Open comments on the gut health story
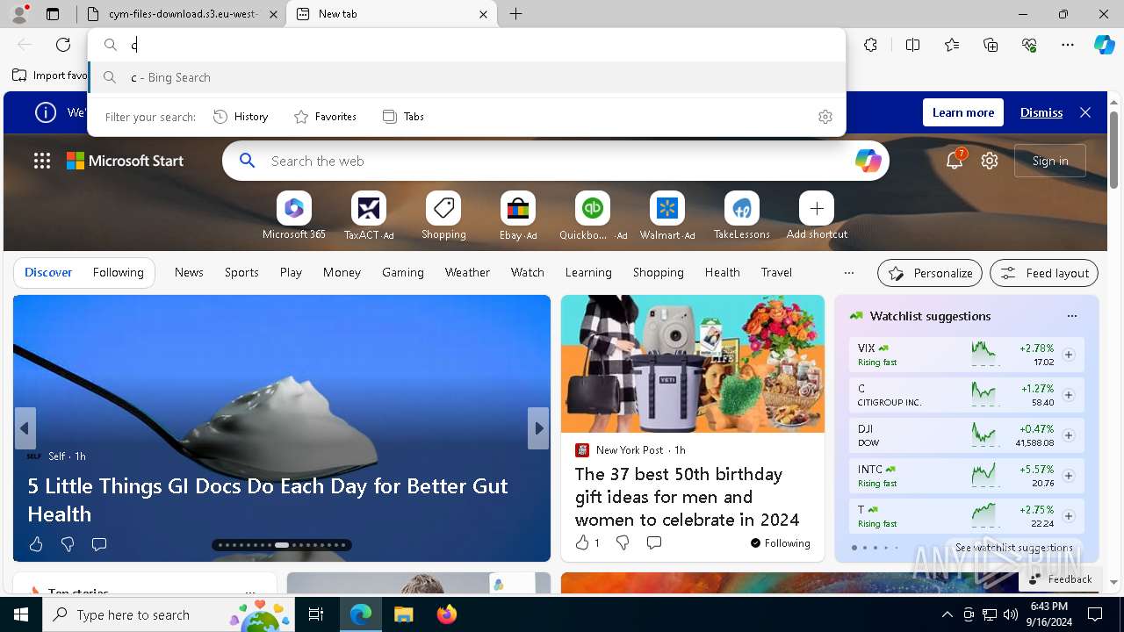Viewport: 1124px width, 632px height. [x=99, y=544]
